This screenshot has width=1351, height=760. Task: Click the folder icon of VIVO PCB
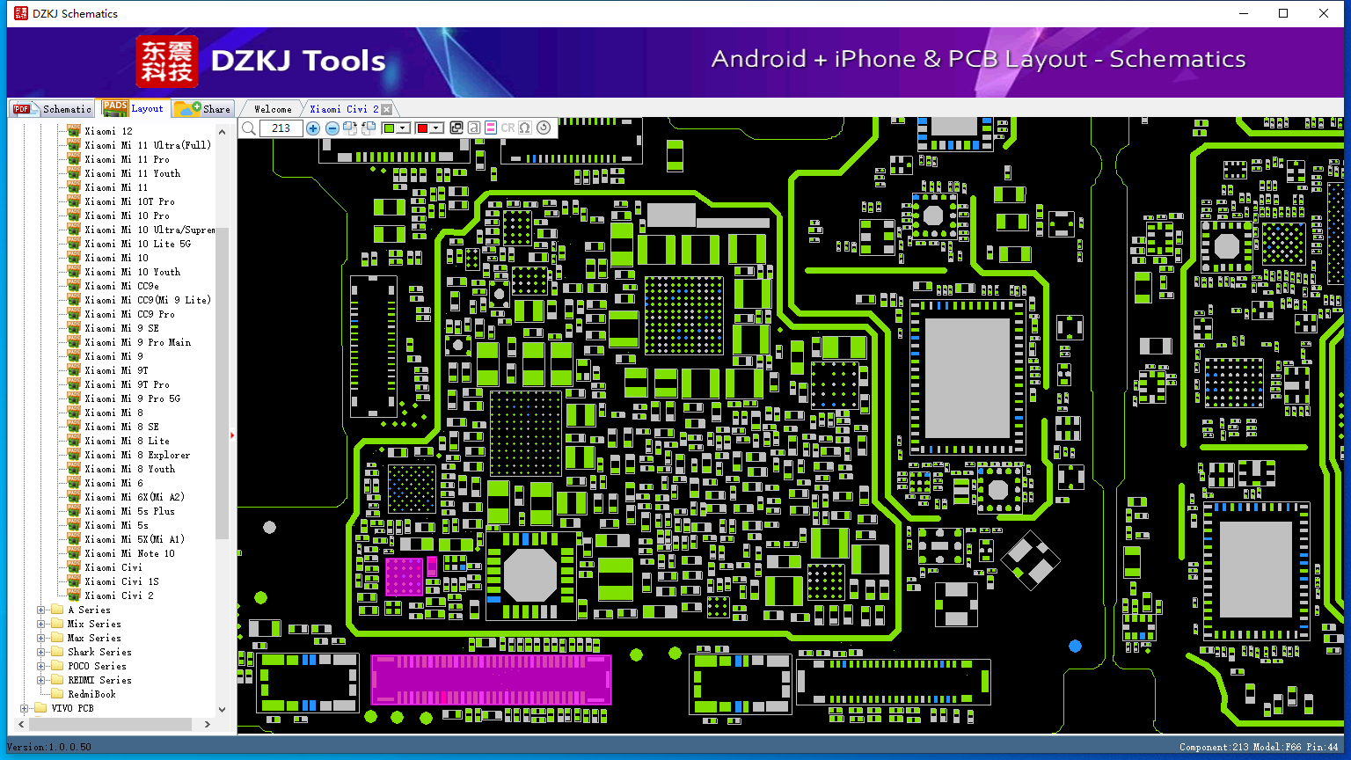(x=40, y=708)
